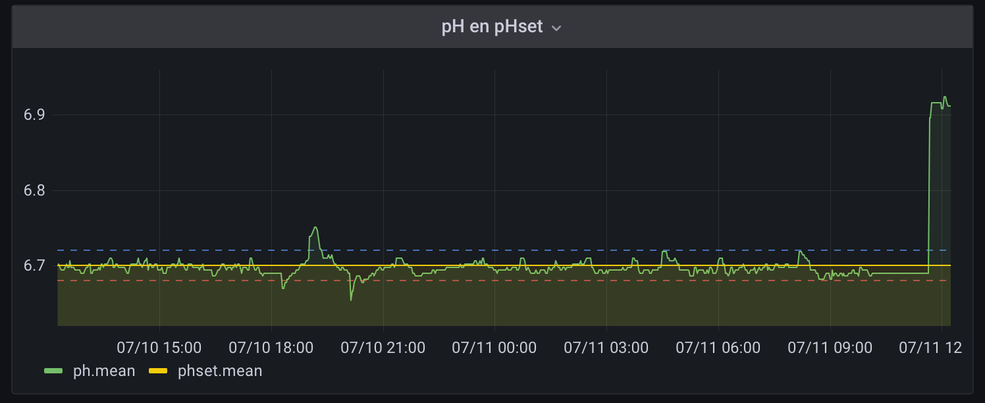Image resolution: width=985 pixels, height=403 pixels.
Task: Click the 07/11 00:00 x-axis label
Action: [494, 347]
